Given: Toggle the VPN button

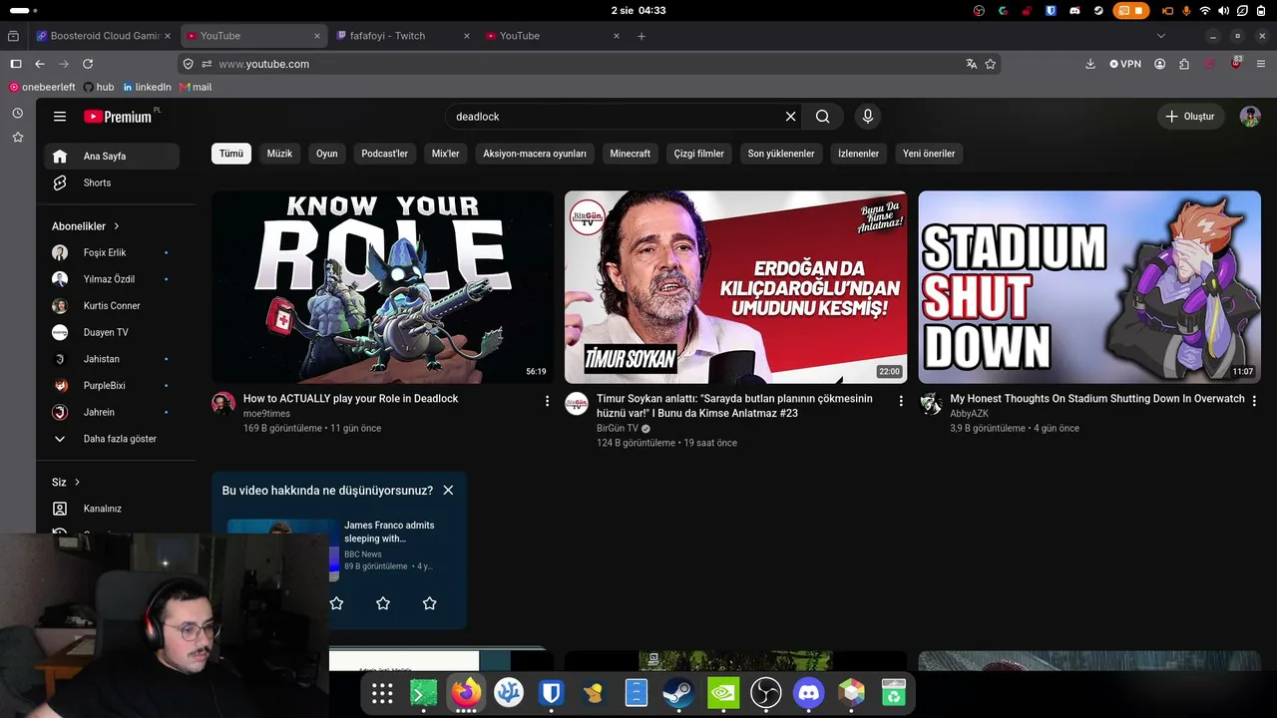Looking at the screenshot, I should 1125,64.
